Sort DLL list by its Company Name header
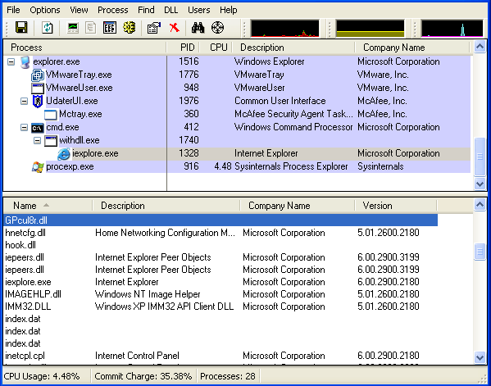The width and height of the screenshot is (491, 386). (x=298, y=206)
